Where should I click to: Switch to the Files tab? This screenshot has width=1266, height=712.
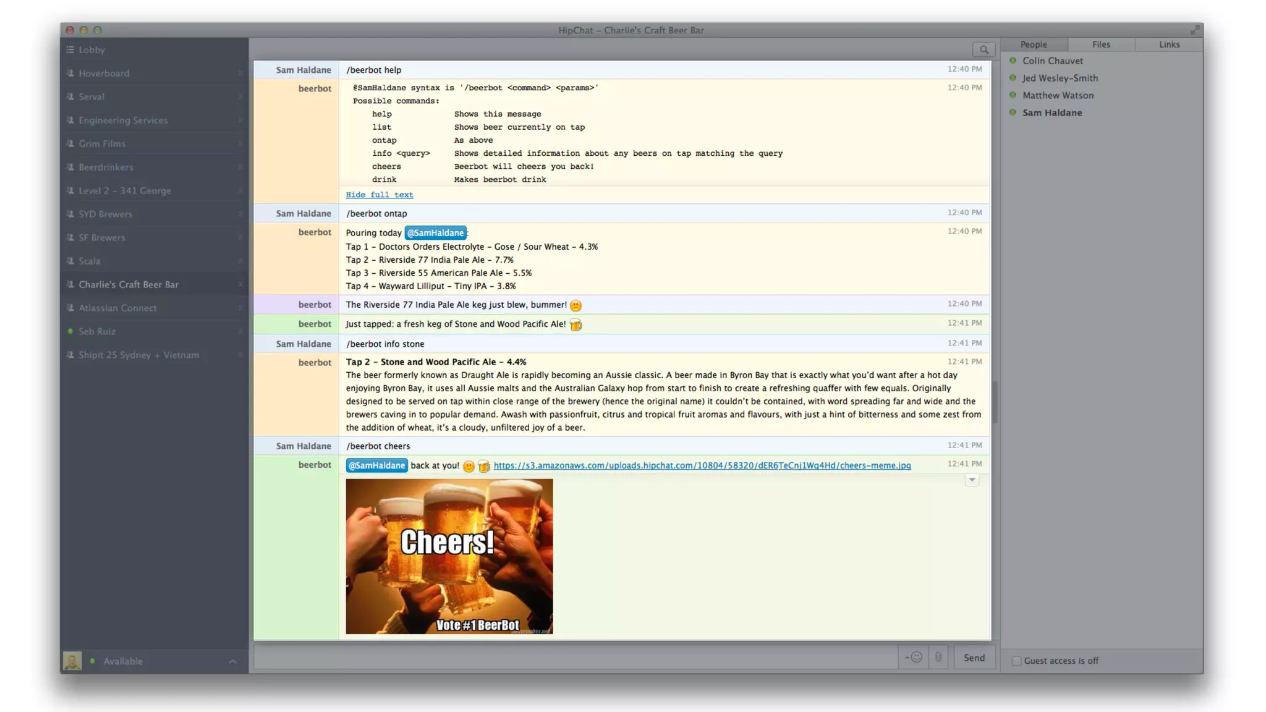click(1101, 44)
